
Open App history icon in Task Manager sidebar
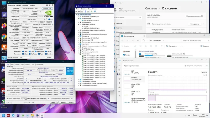(x=119, y=79)
